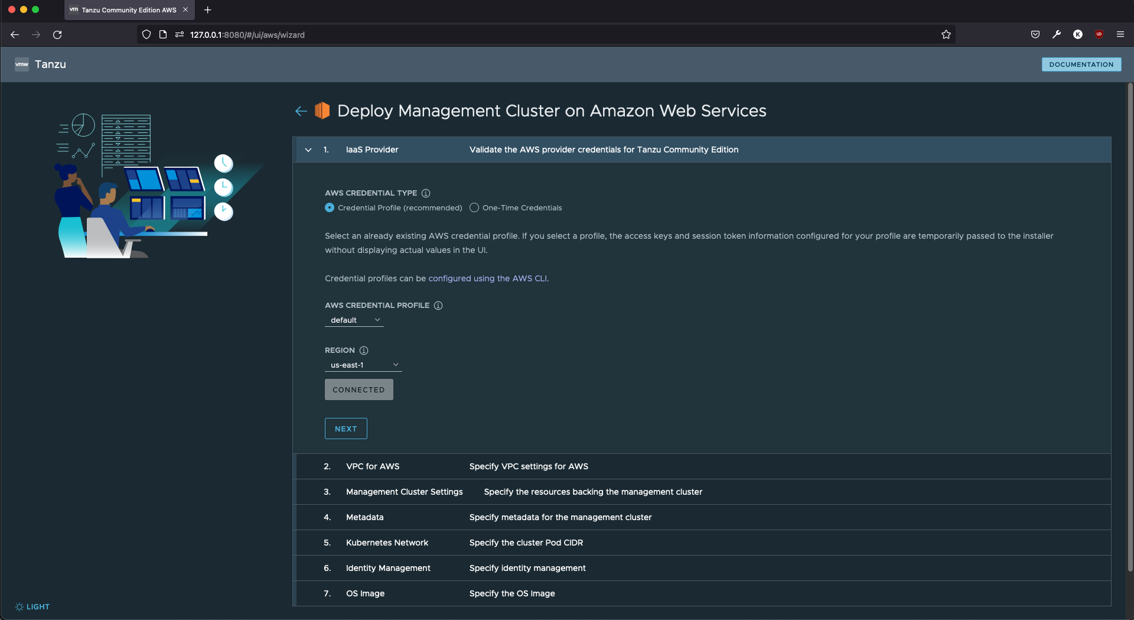Viewport: 1134px width, 620px height.
Task: Select One-Time Credentials radio
Action: coord(474,208)
